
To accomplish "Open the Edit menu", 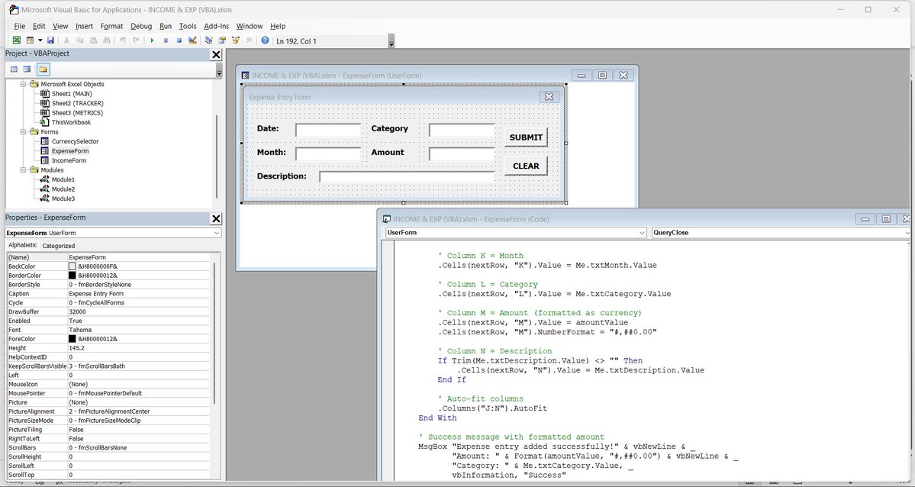I will (38, 26).
